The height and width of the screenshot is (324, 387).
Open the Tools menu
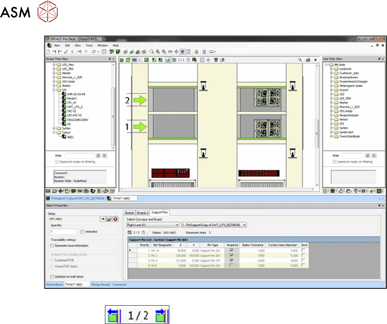point(89,45)
